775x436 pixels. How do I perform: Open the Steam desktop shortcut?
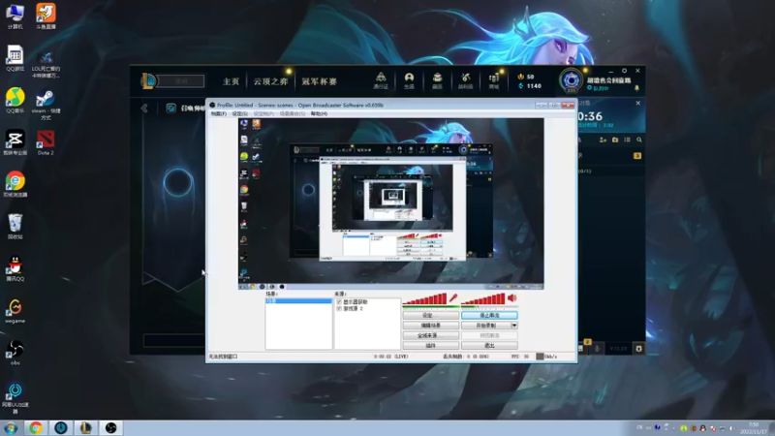point(46,105)
